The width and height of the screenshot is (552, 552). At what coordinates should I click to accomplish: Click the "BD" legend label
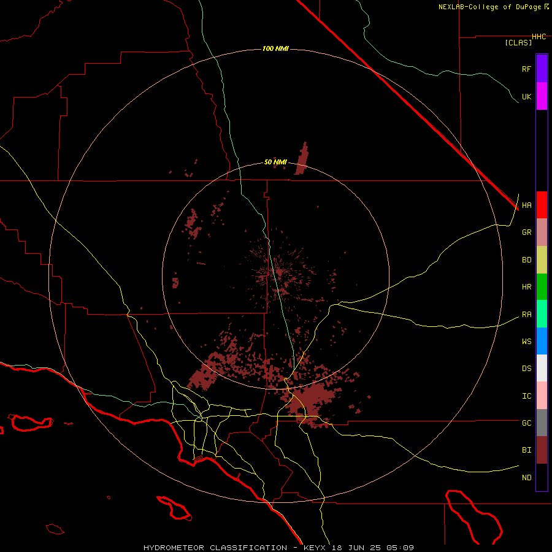coord(526,260)
